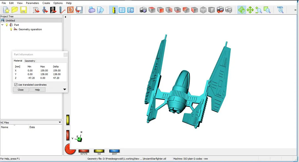Click the four-pane view layout icon
This screenshot has width=299, height=162.
[122, 10]
